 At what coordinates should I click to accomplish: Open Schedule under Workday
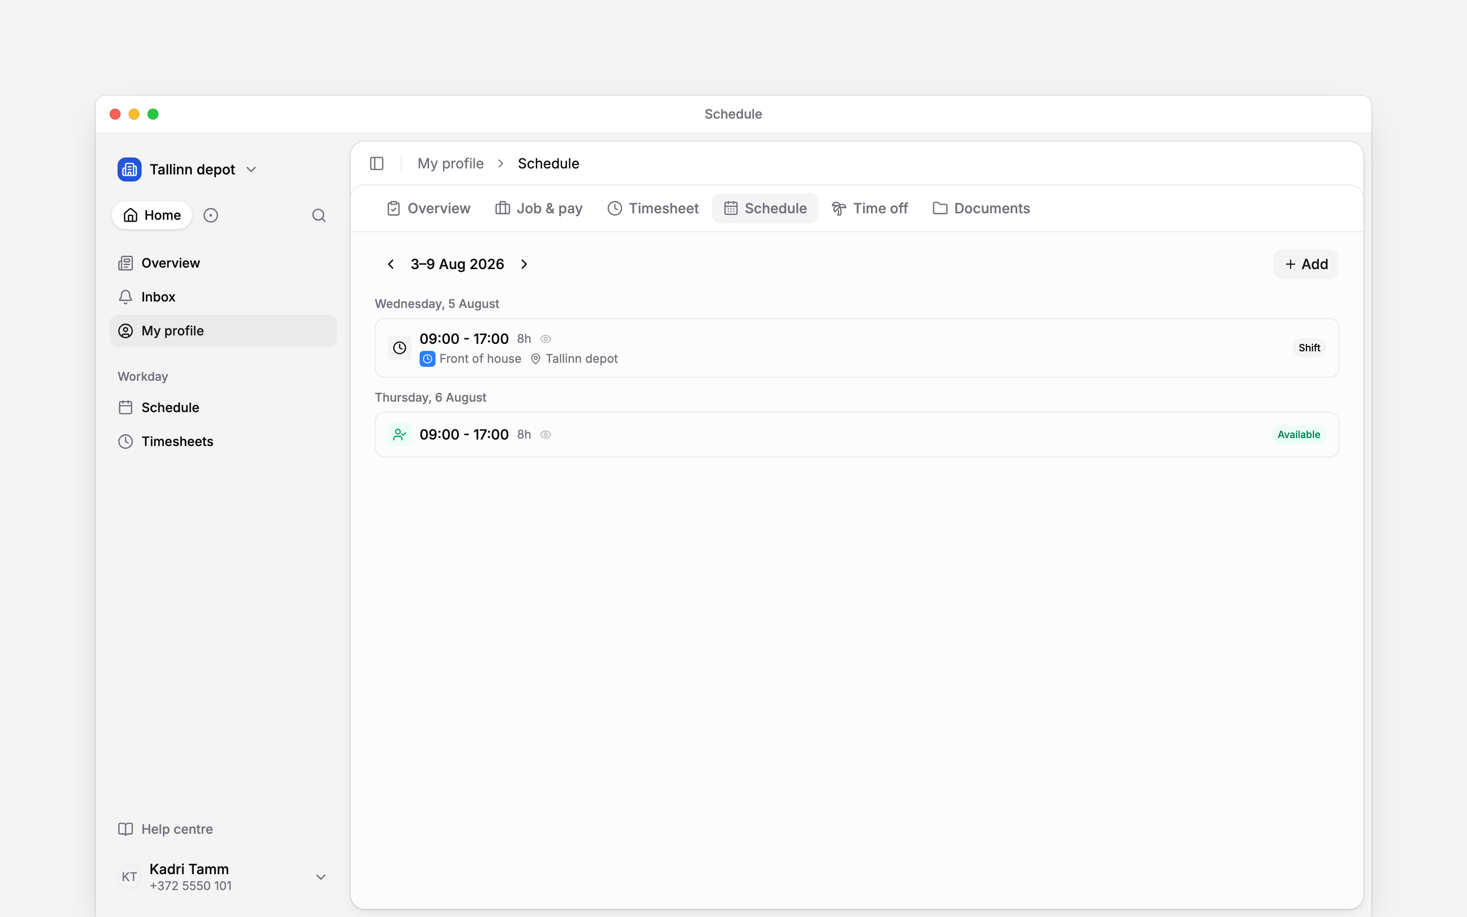223,408
